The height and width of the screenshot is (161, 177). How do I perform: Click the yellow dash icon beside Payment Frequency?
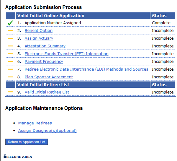click(10, 61)
